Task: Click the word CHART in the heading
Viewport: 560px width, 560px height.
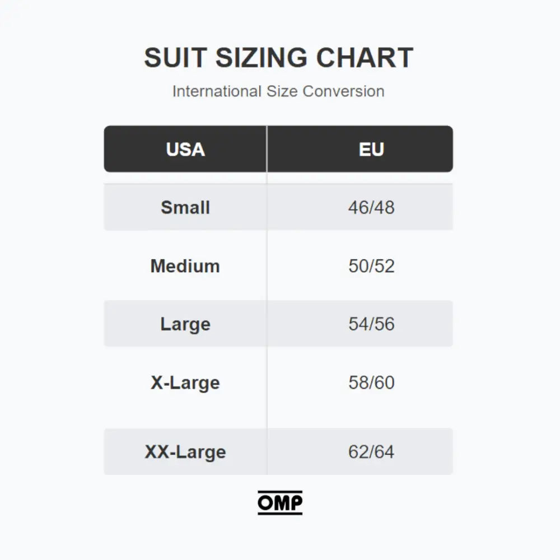Action: click(x=365, y=58)
